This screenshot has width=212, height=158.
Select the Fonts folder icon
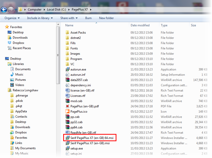click(67, 48)
